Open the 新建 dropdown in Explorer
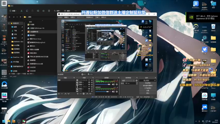The image size is (220, 124). [13, 11]
